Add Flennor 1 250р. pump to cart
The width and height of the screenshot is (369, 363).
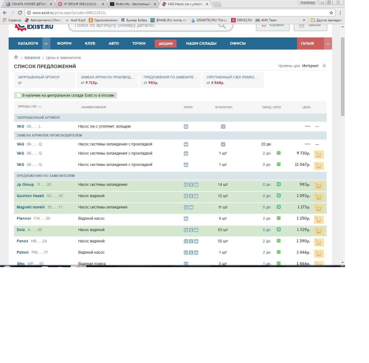click(319, 220)
